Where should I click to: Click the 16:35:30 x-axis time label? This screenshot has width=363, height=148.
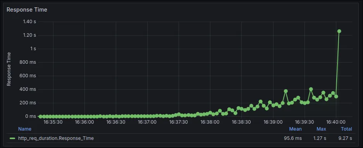click(x=53, y=122)
